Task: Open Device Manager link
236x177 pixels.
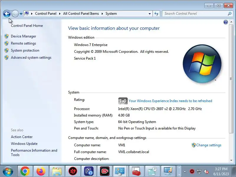Action: pos(24,36)
